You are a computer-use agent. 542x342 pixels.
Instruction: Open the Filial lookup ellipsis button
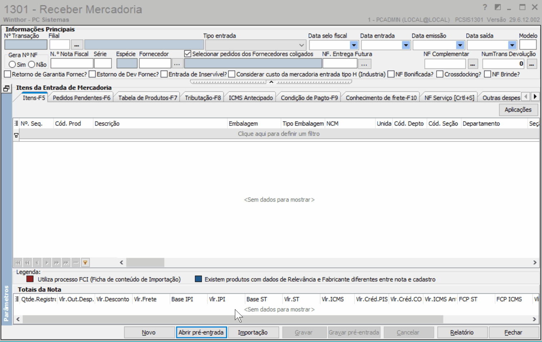(x=77, y=45)
